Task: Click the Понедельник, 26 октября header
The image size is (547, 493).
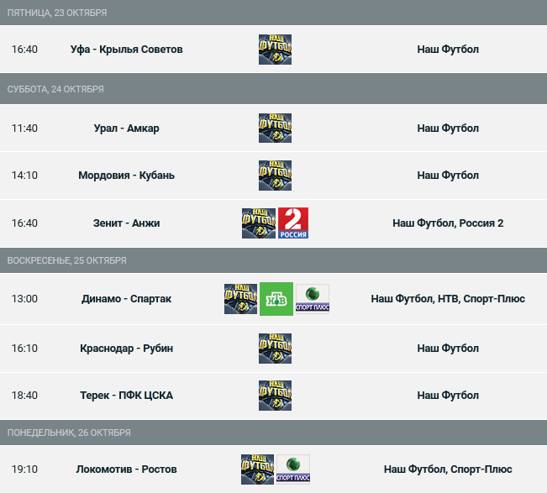Action: tap(274, 433)
